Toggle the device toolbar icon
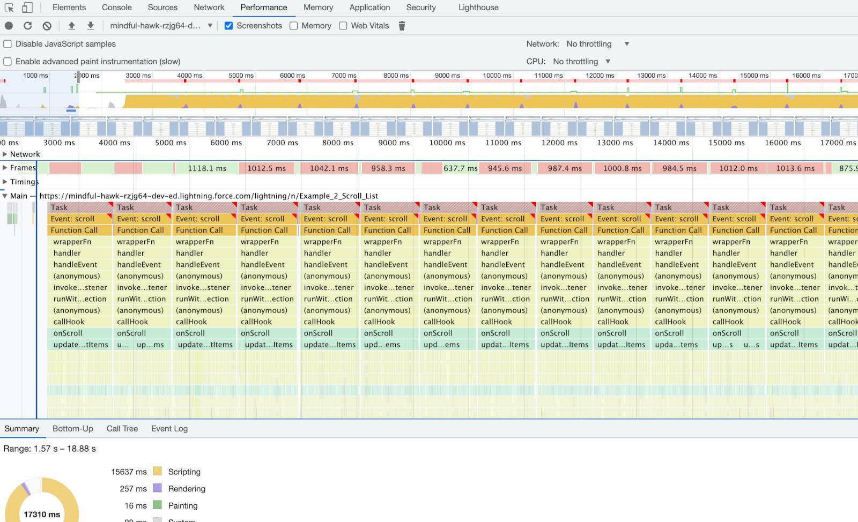Screen dimensions: 858x522 click(27, 8)
